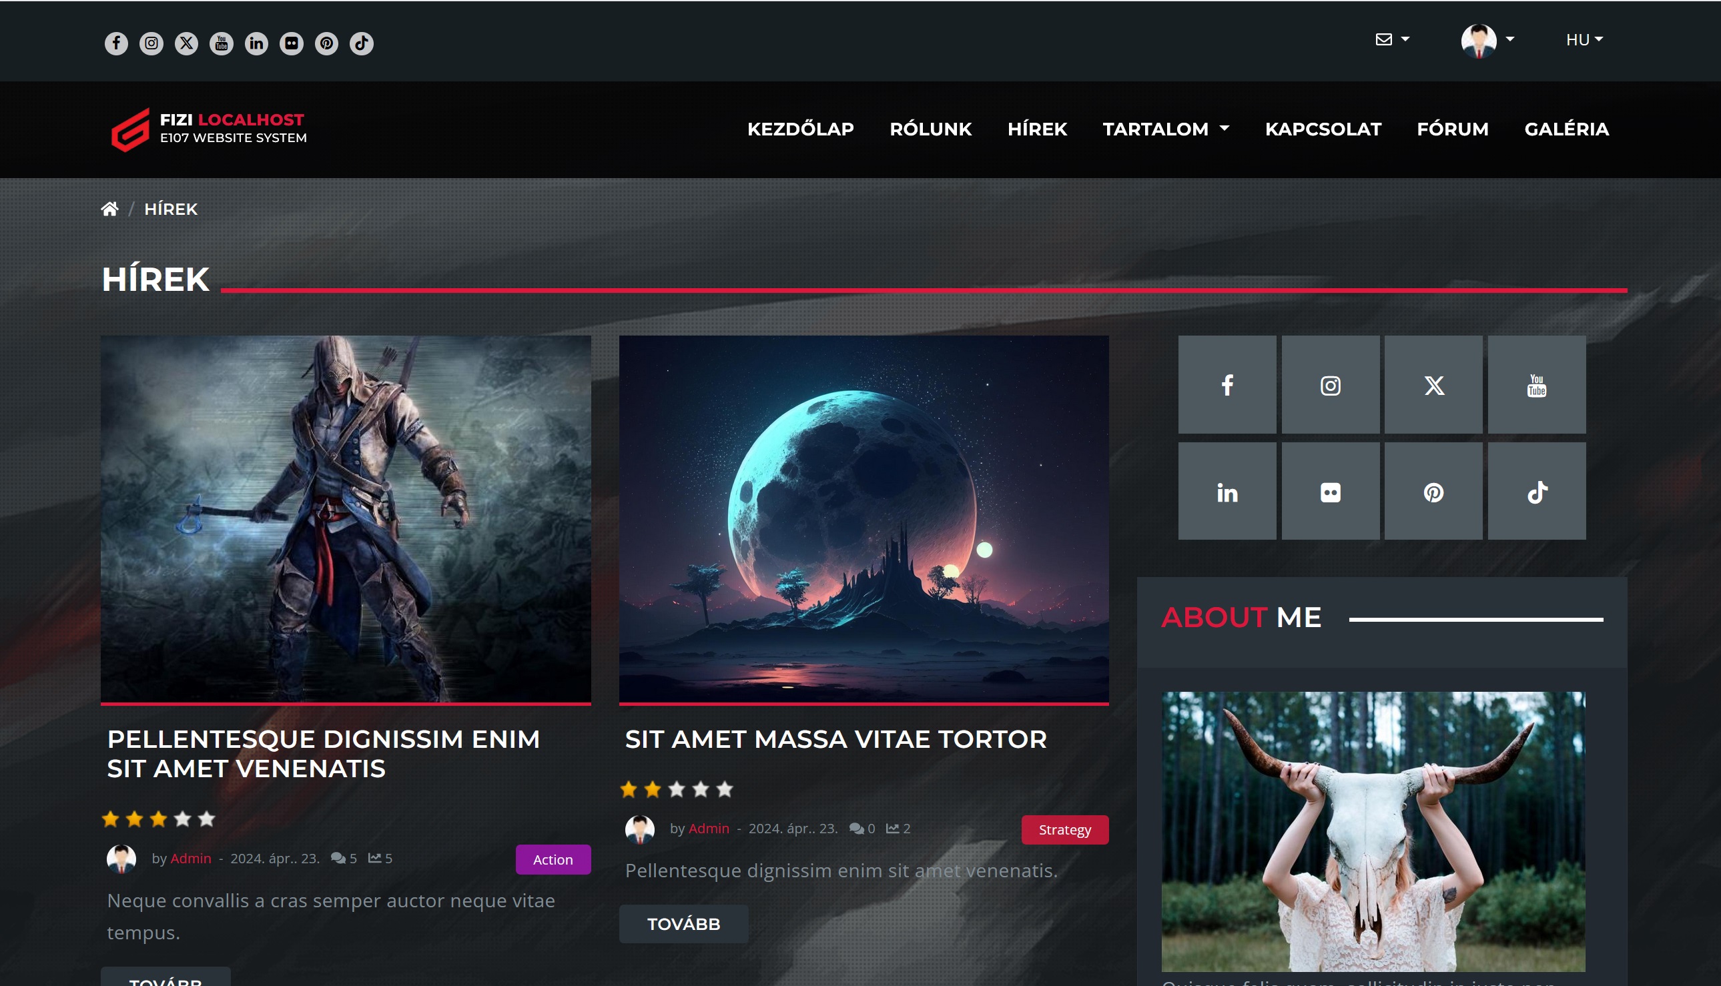Filter by the purple Action category tag

[x=553, y=859]
